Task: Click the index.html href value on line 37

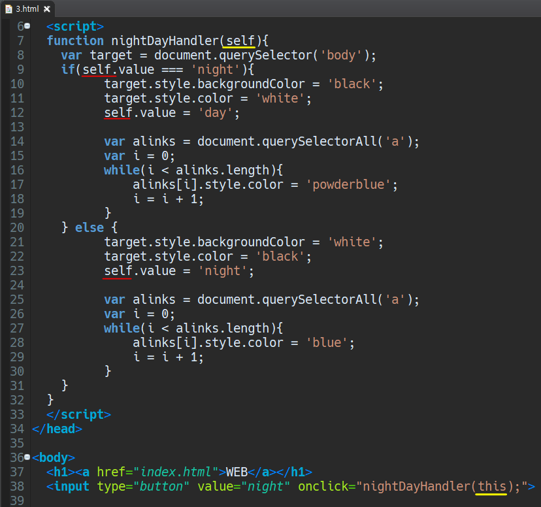Action: click(x=176, y=472)
